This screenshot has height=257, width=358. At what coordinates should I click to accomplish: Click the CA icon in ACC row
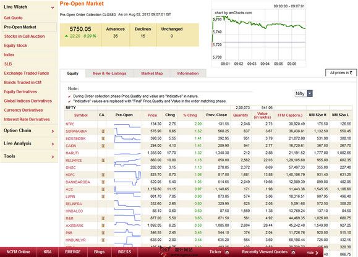click(103, 189)
